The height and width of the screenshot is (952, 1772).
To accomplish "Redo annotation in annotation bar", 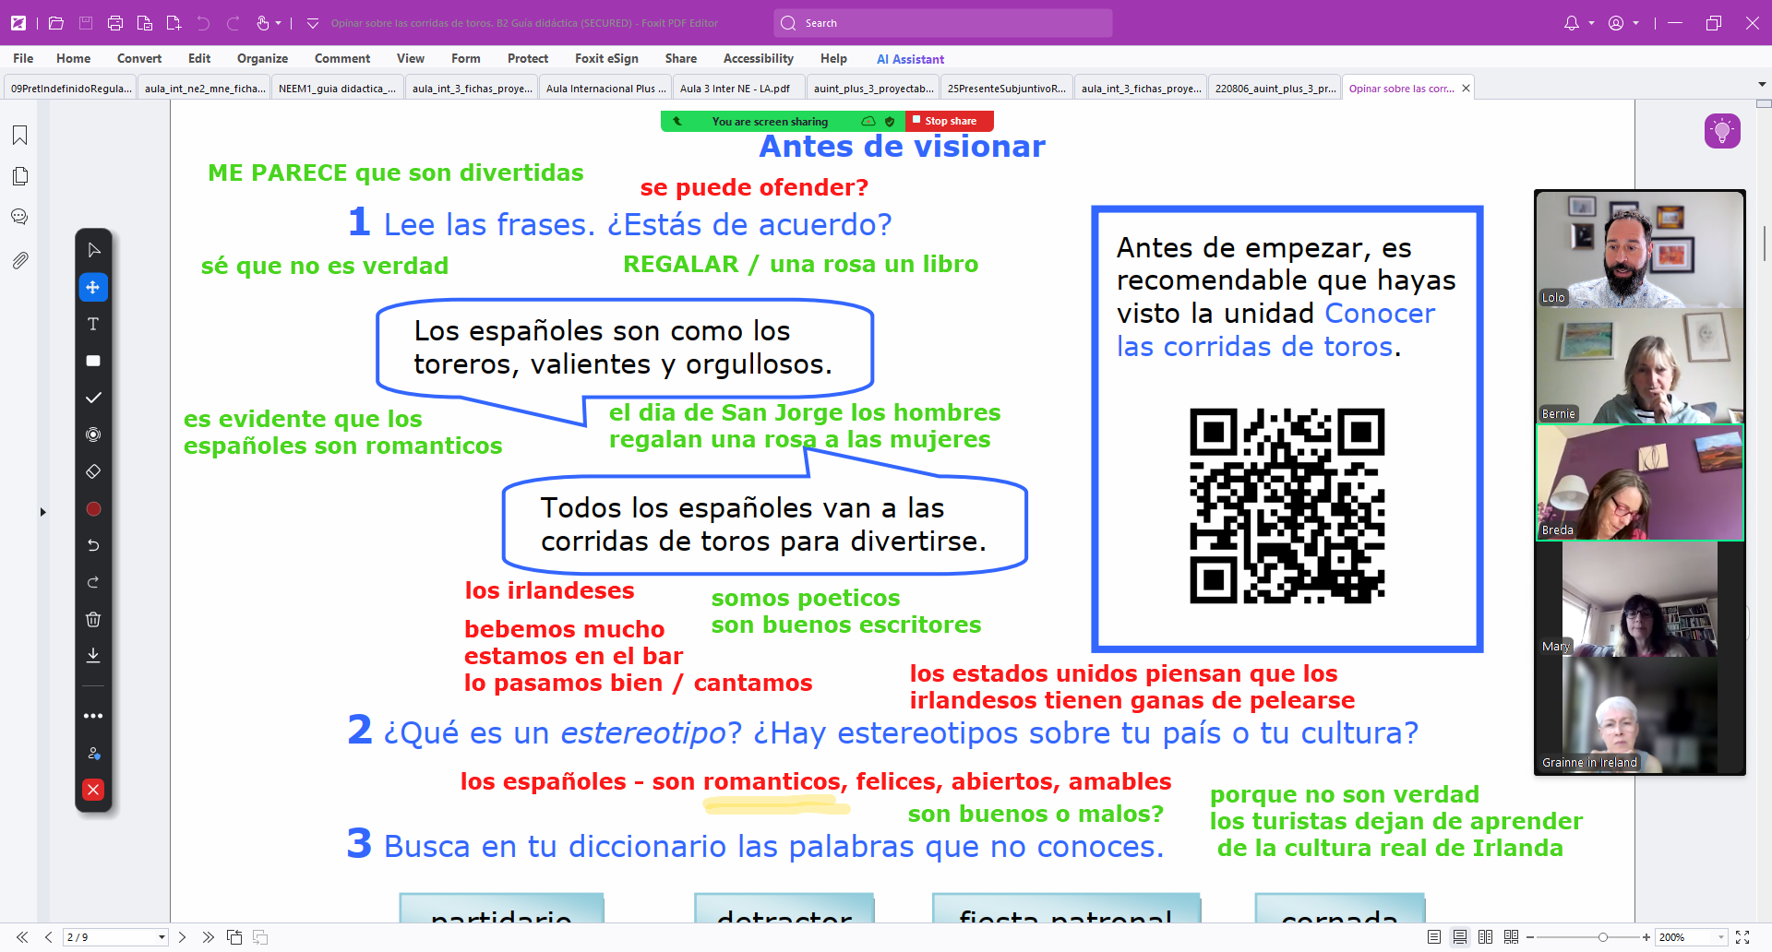I will click(x=93, y=582).
